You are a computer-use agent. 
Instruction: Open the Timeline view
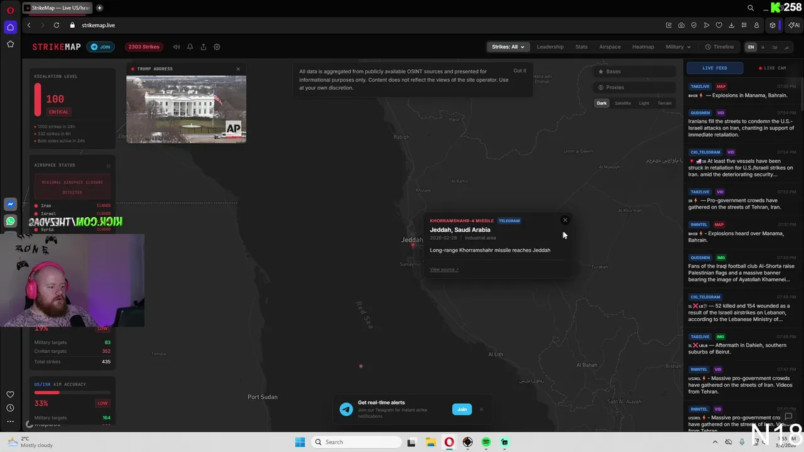point(719,47)
